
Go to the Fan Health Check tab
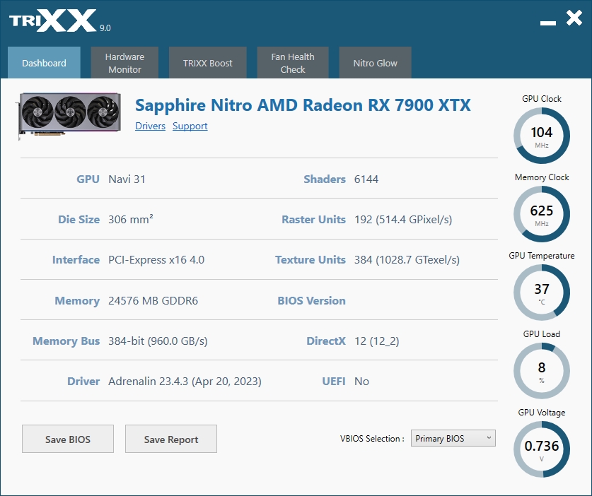click(x=293, y=63)
